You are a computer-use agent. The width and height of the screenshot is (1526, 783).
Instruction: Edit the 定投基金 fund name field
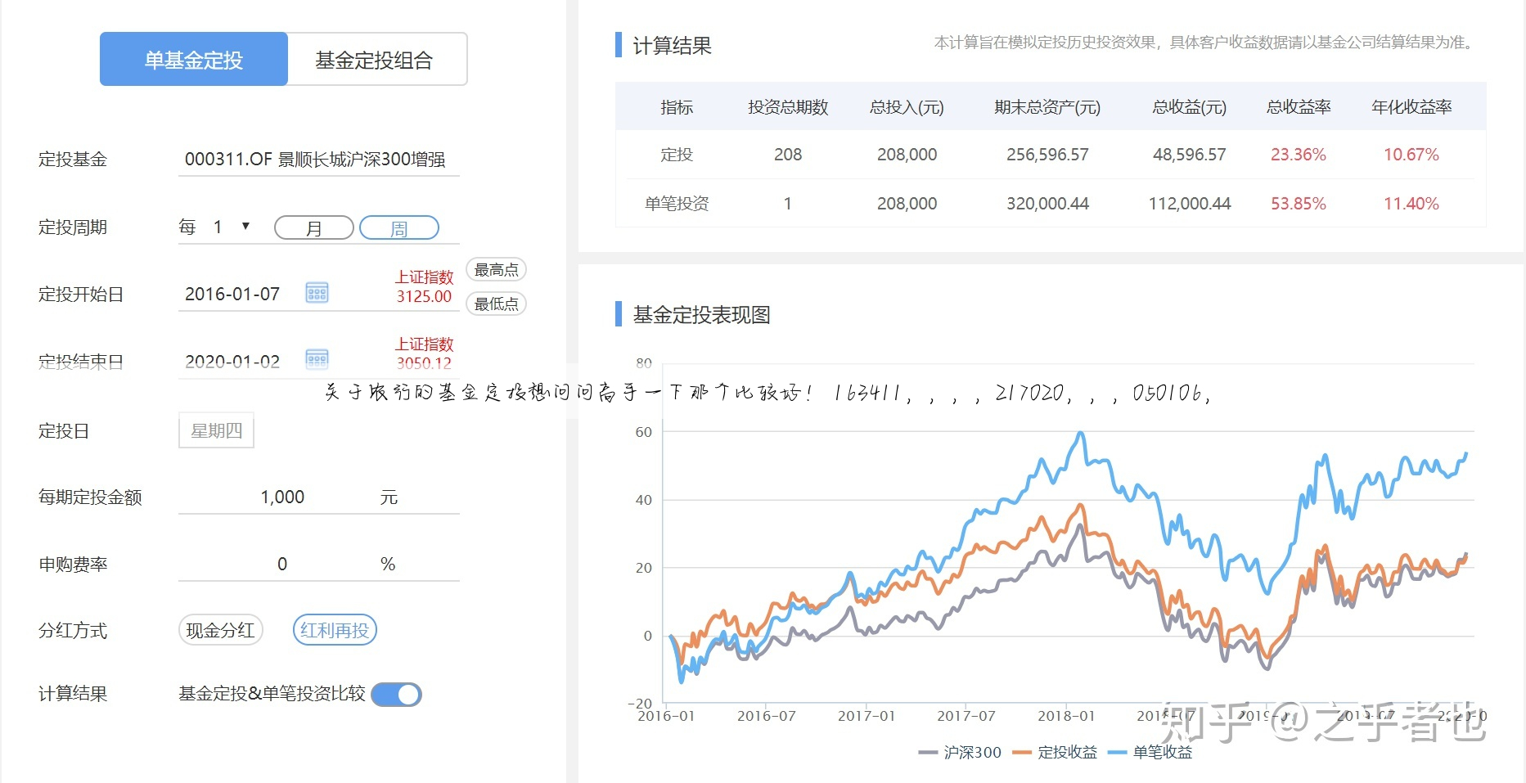click(319, 159)
